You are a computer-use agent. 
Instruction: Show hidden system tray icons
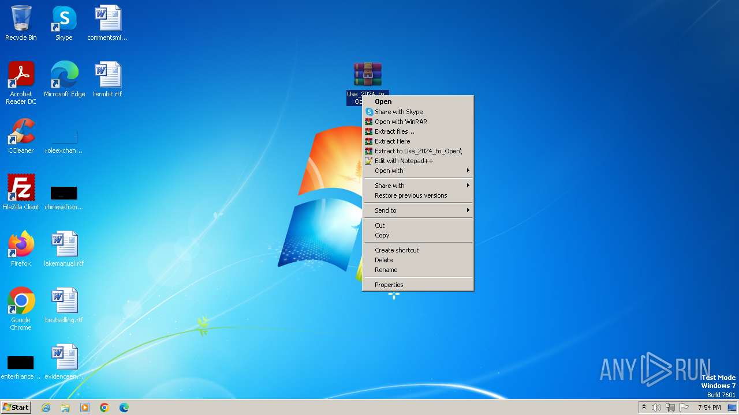coord(644,408)
